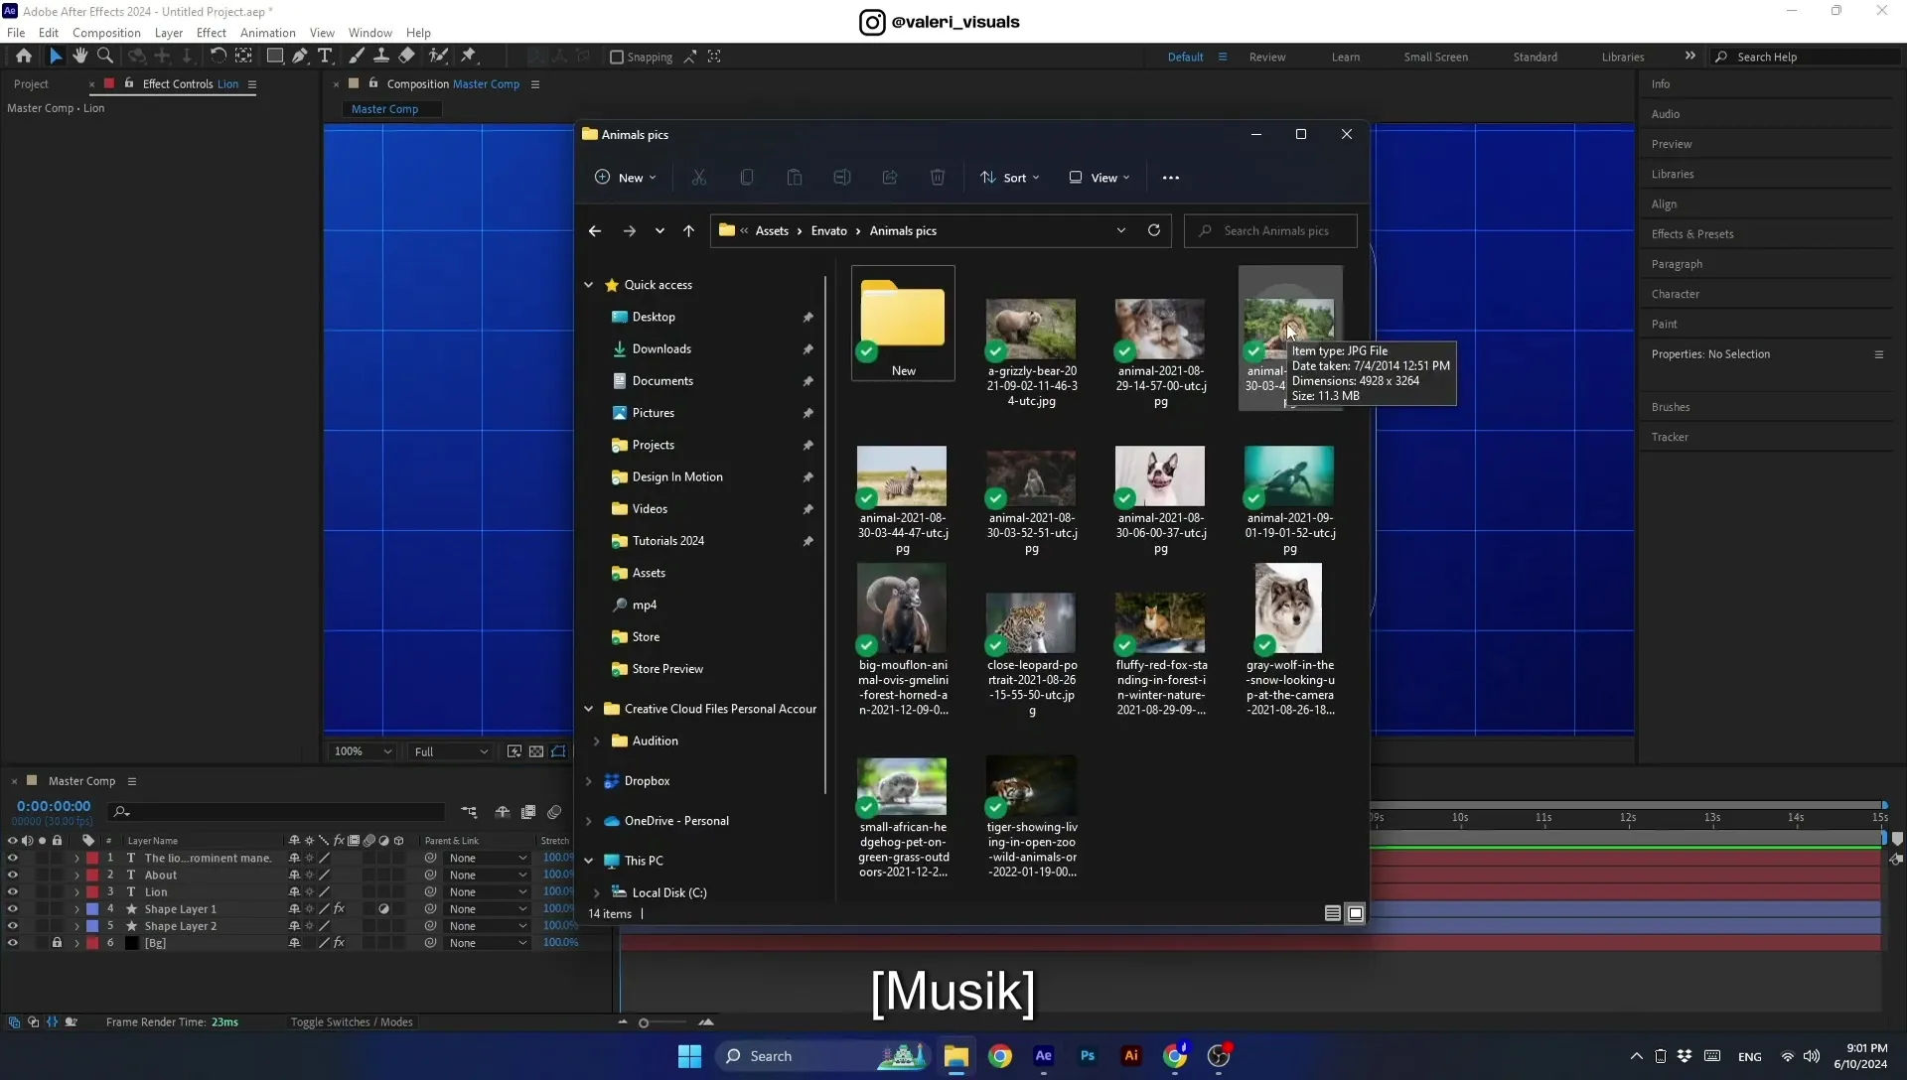Select the Pen tool
The width and height of the screenshot is (1907, 1080).
pos(300,57)
